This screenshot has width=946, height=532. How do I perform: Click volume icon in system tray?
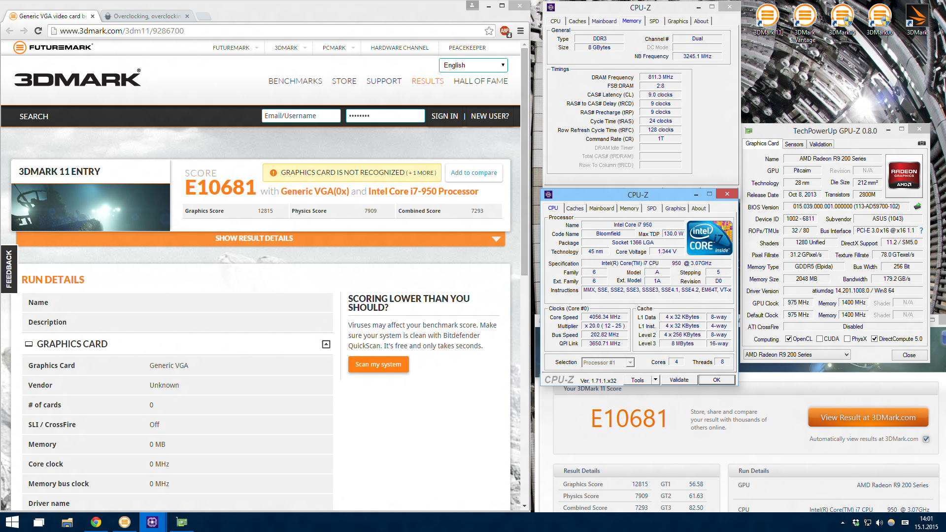(x=879, y=523)
